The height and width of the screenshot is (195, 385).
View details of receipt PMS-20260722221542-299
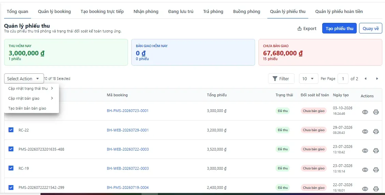(x=365, y=189)
